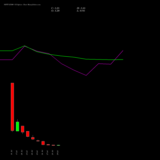Click the high value H: 1.55
Image resolution: width=160 pixels, height=160 pixels.
81,8
